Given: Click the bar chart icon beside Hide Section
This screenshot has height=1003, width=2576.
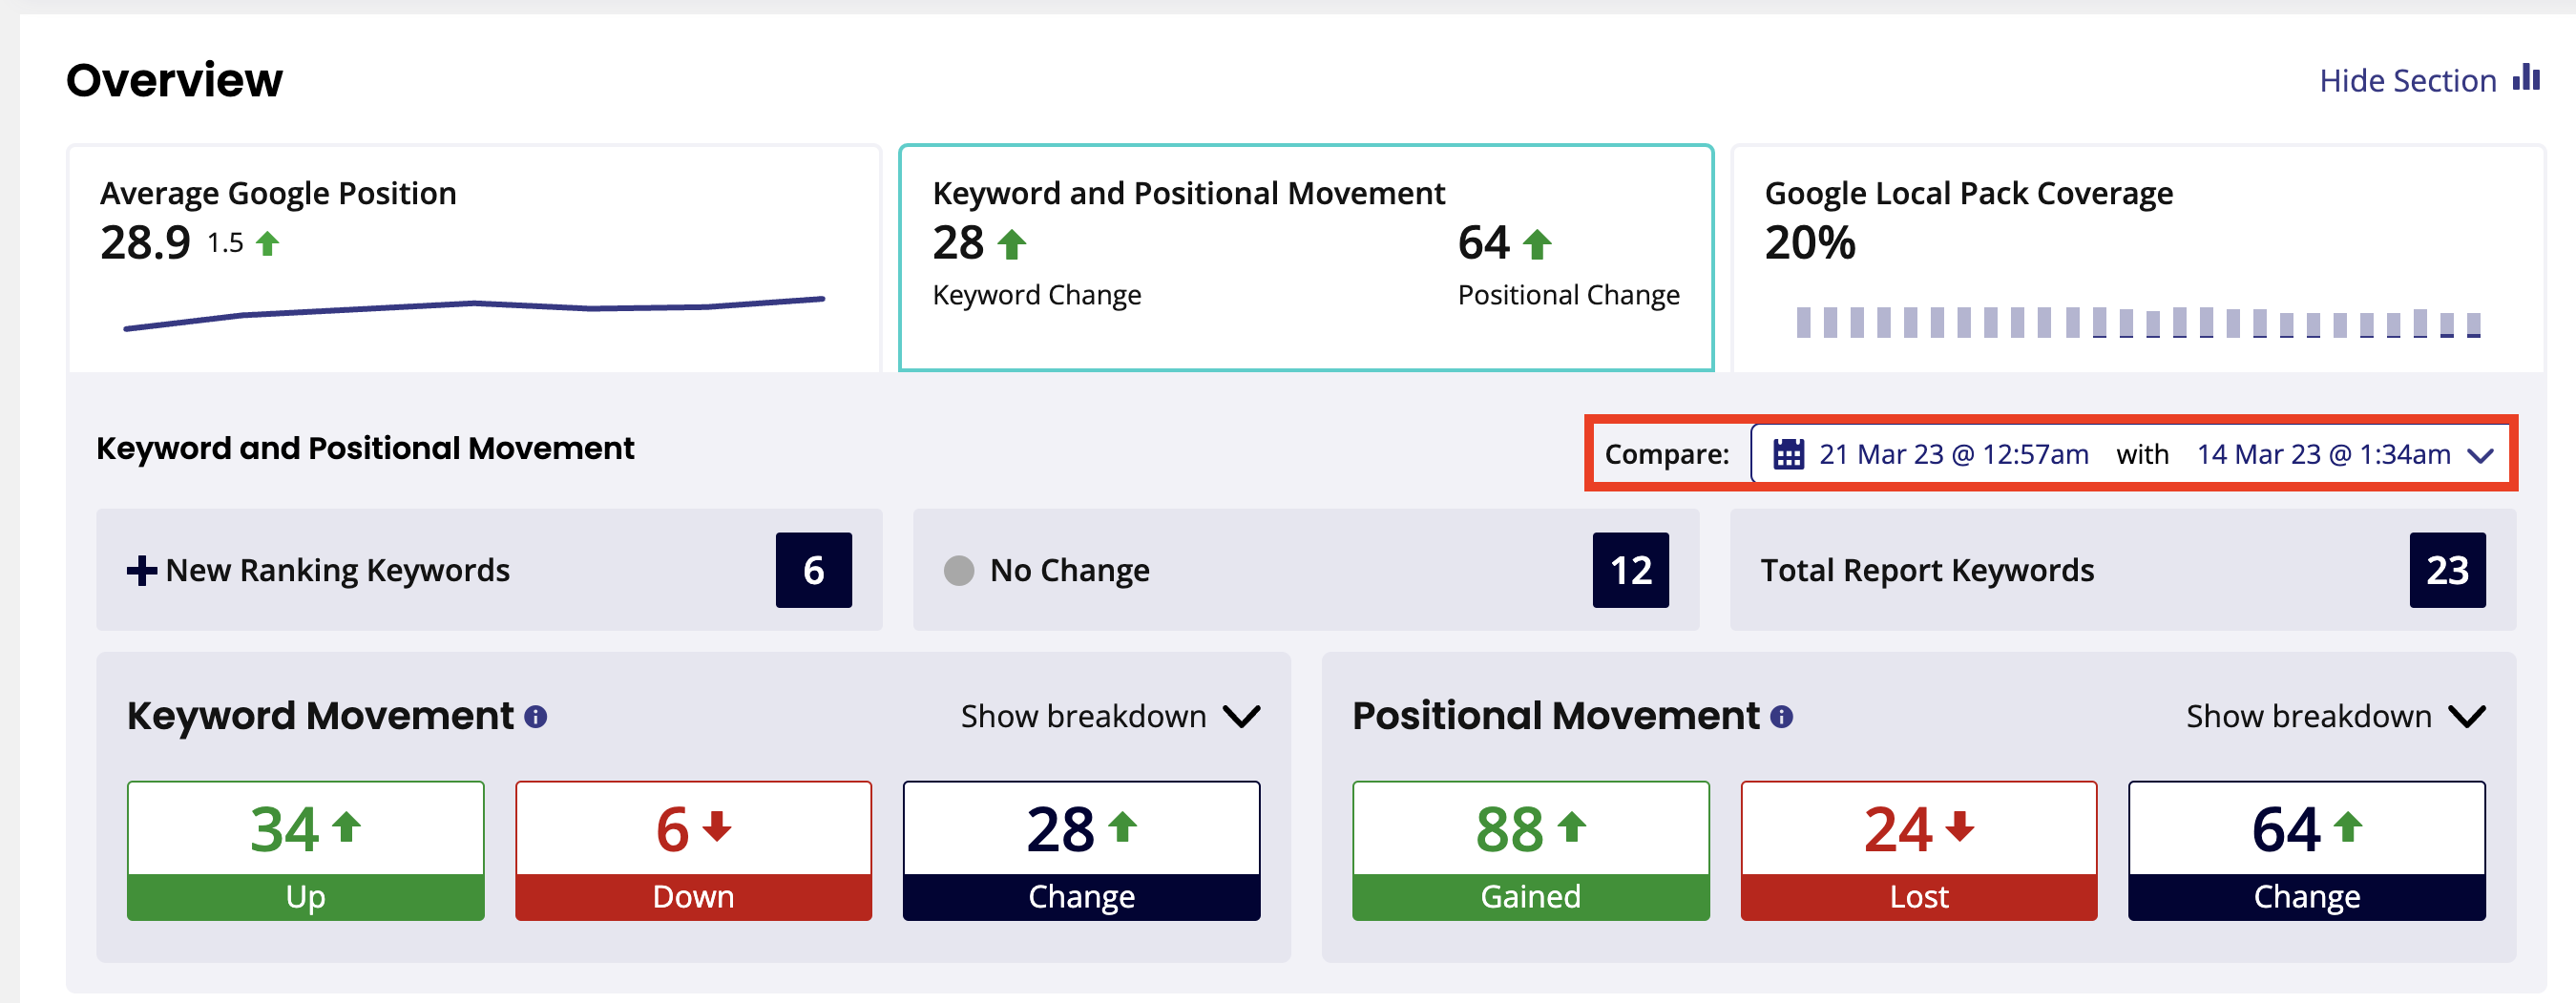Looking at the screenshot, I should point(2526,77).
